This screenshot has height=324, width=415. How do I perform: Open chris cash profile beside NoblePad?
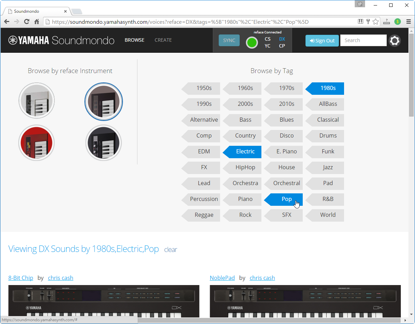(x=262, y=278)
